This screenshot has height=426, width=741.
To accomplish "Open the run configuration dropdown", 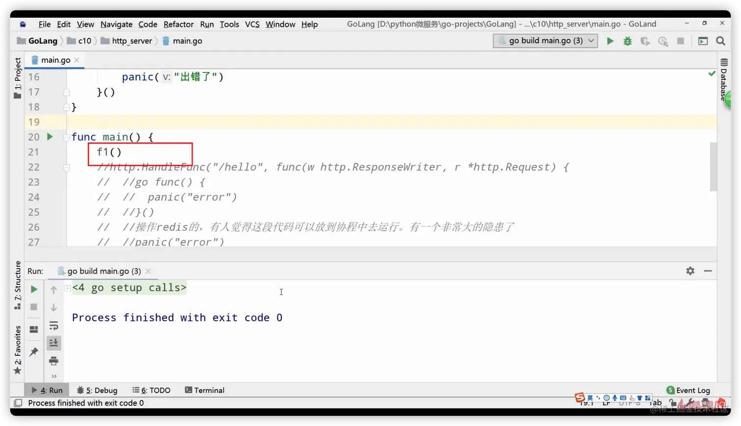I will (545, 41).
